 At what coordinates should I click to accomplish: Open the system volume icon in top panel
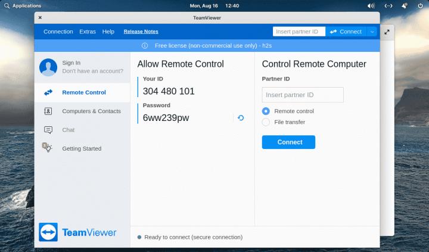pyautogui.click(x=371, y=5)
